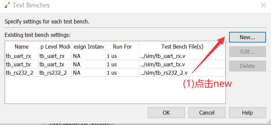Cancel the Test Benches dialog

[207, 113]
